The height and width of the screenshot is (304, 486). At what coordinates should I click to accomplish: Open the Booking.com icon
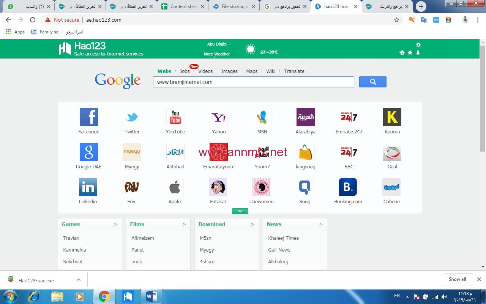coord(348,187)
